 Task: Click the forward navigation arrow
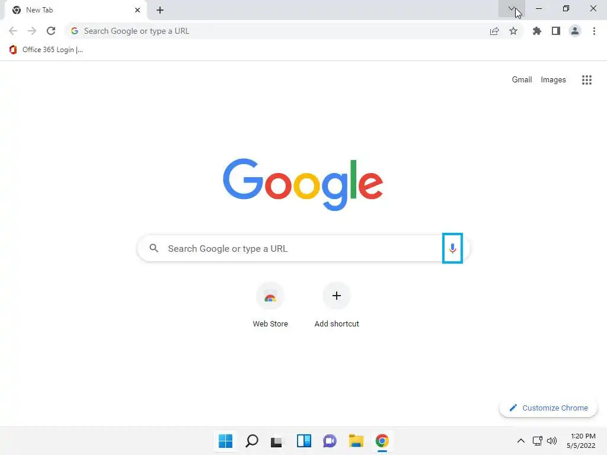coord(32,31)
